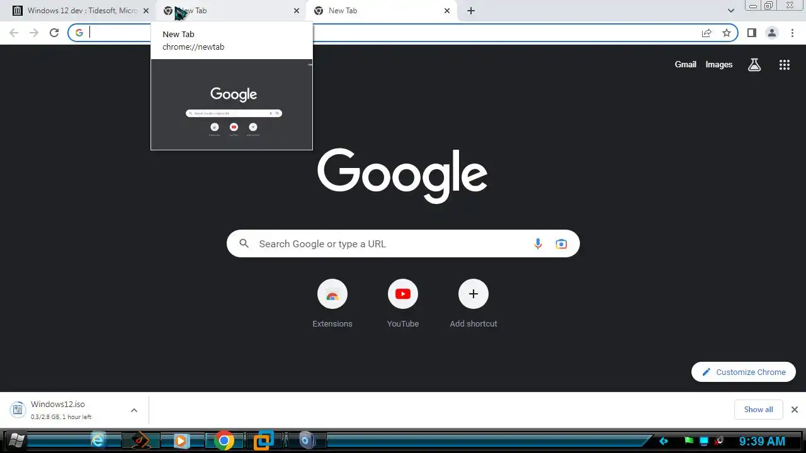The image size is (806, 453).
Task: Reload the current page
Action: (x=54, y=33)
